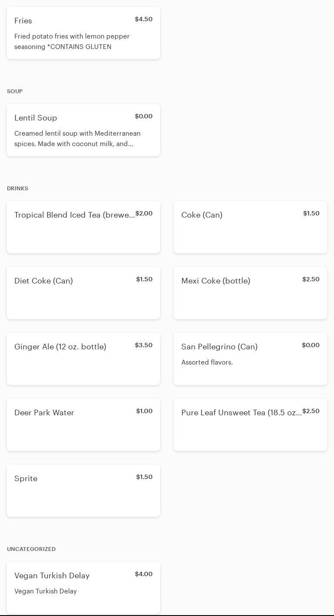Click the Fries lemon pepper description
This screenshot has height=616, width=334.
coord(72,42)
